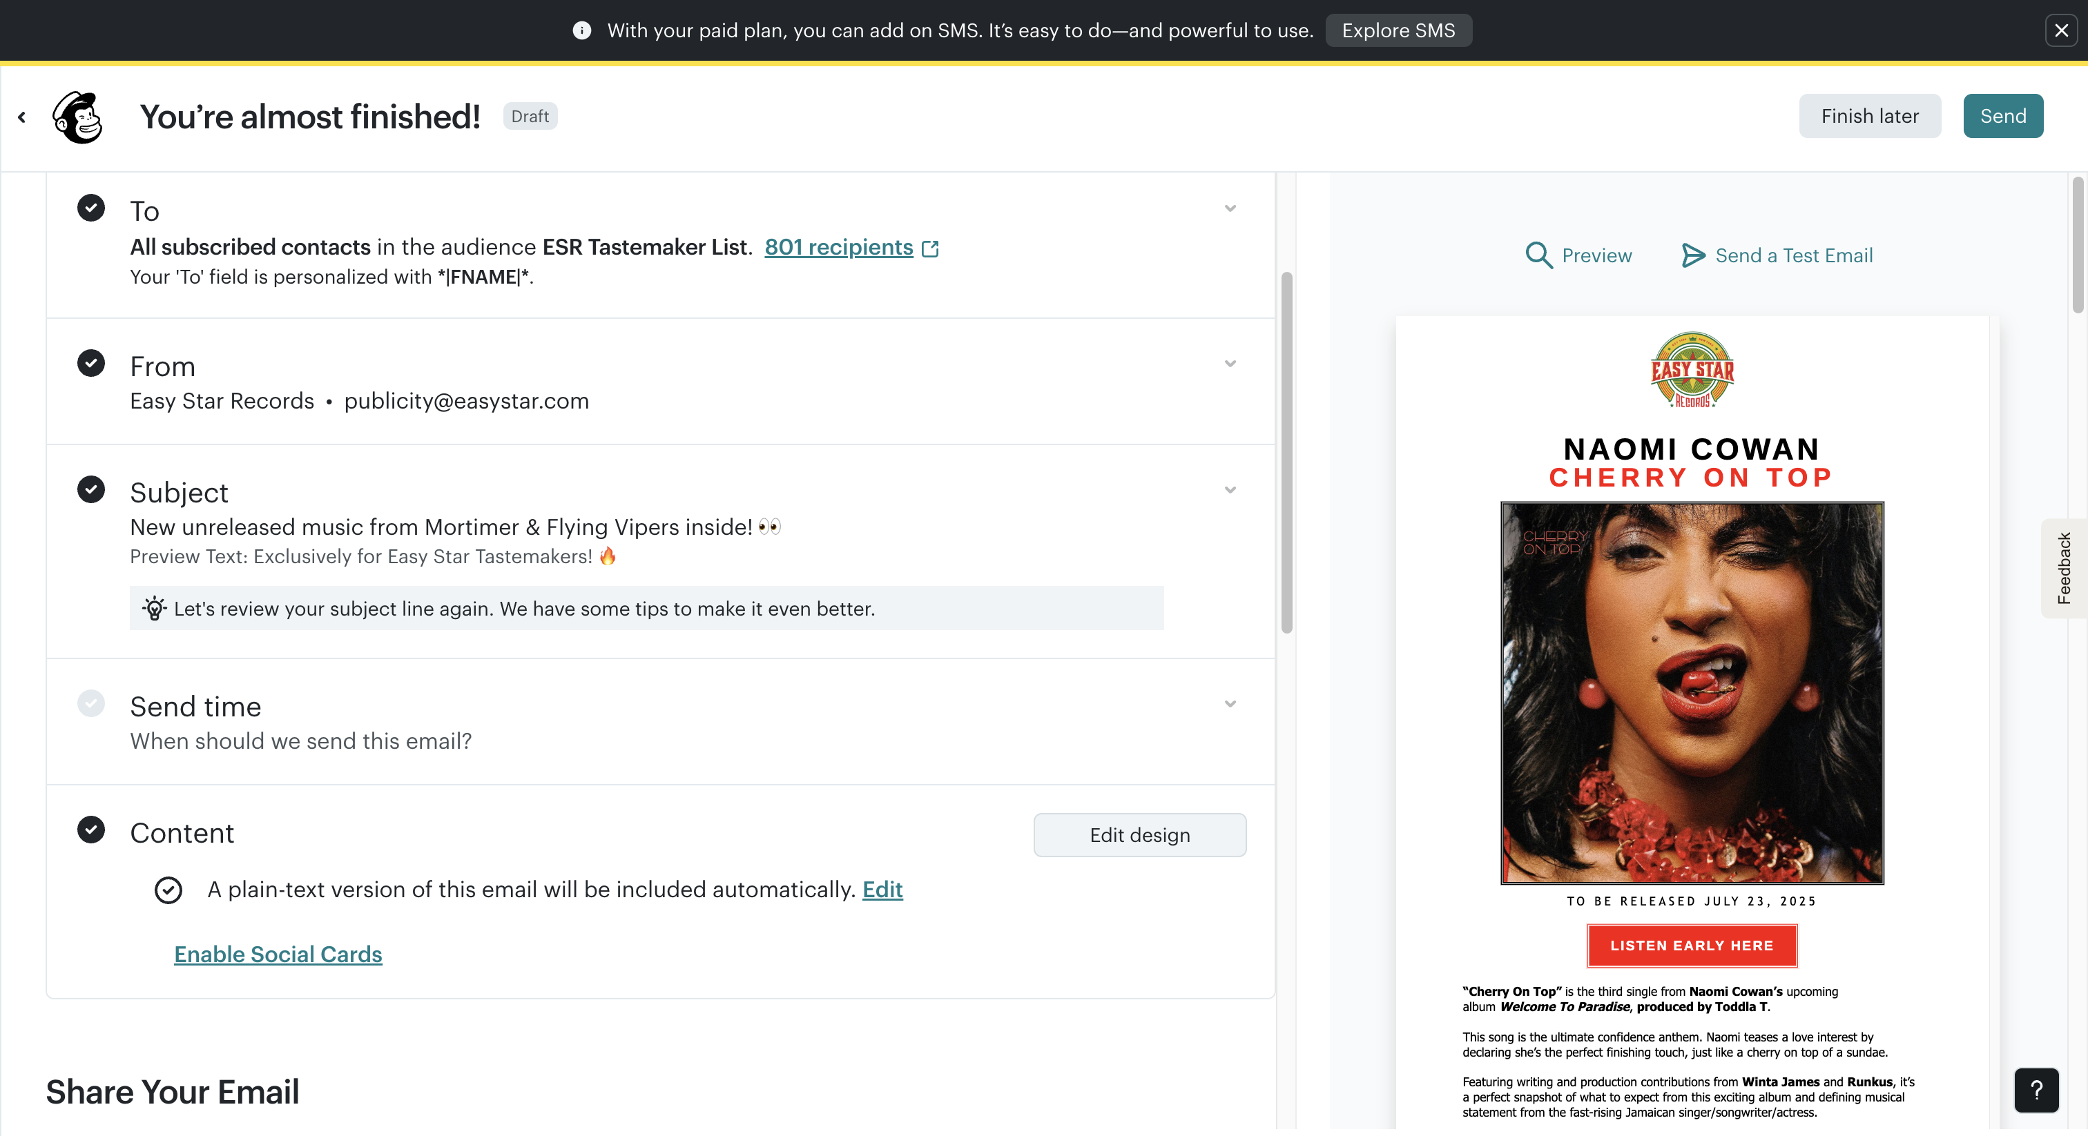Click the Mailchimp Freddie logo
The image size is (2088, 1136).
[78, 117]
